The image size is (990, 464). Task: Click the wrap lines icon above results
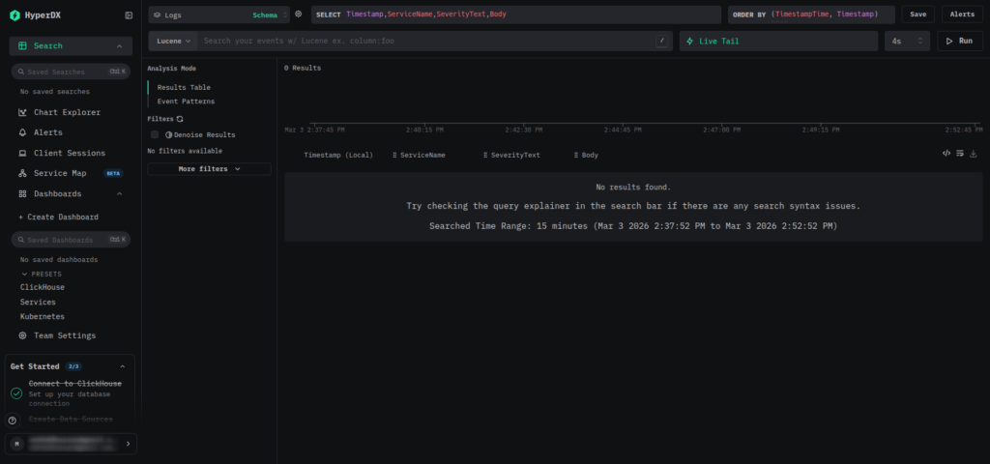[960, 154]
